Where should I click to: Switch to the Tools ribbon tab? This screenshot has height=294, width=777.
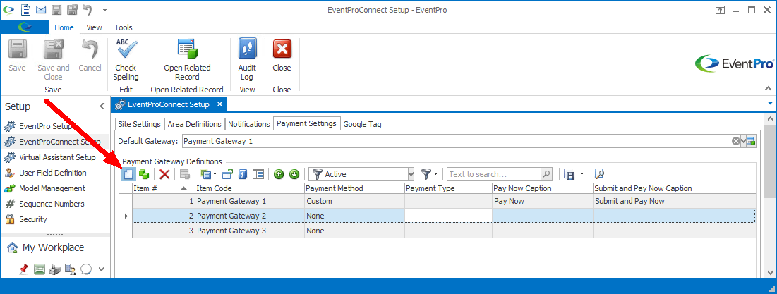tap(124, 27)
